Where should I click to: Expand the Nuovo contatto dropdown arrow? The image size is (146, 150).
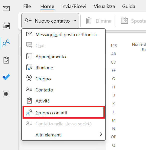(75, 21)
